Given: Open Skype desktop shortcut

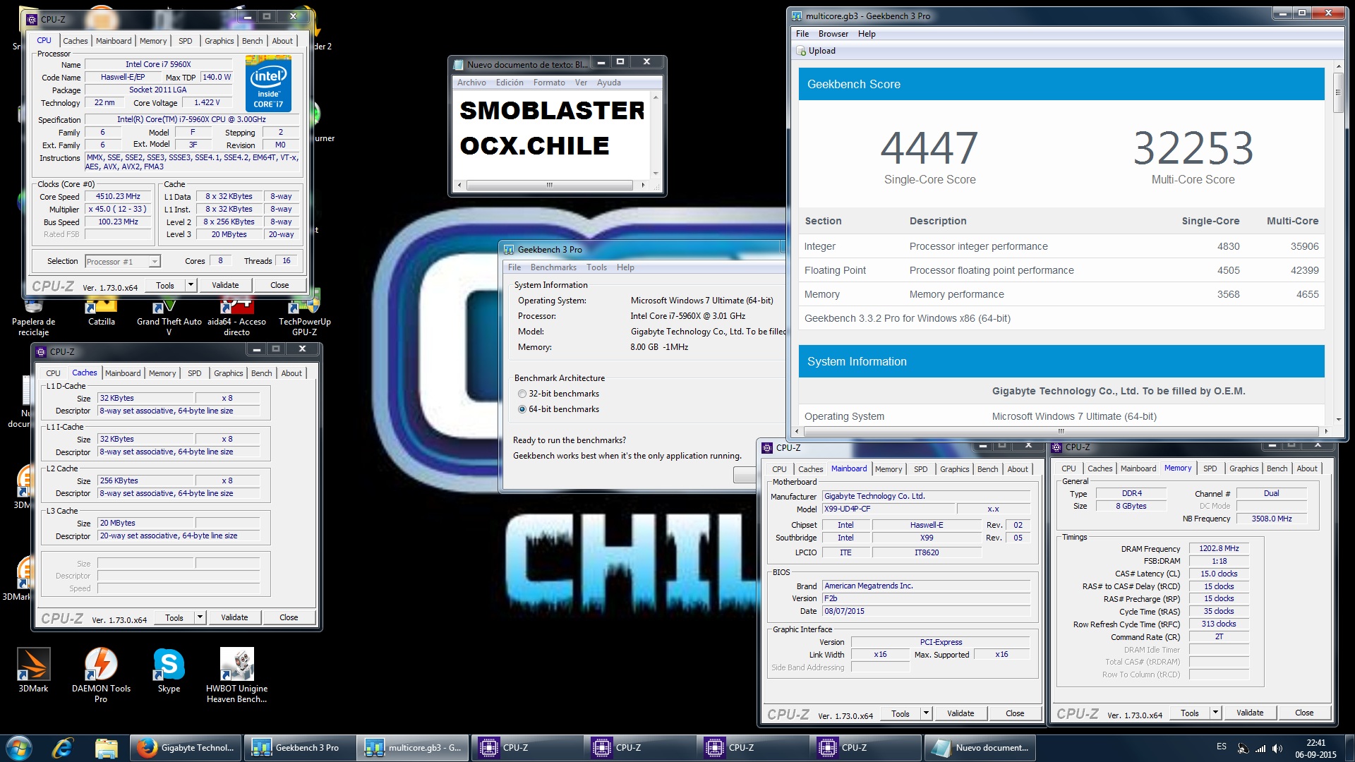Looking at the screenshot, I should click(x=169, y=670).
